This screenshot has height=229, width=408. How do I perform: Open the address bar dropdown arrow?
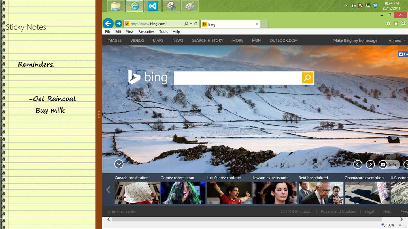(x=191, y=24)
